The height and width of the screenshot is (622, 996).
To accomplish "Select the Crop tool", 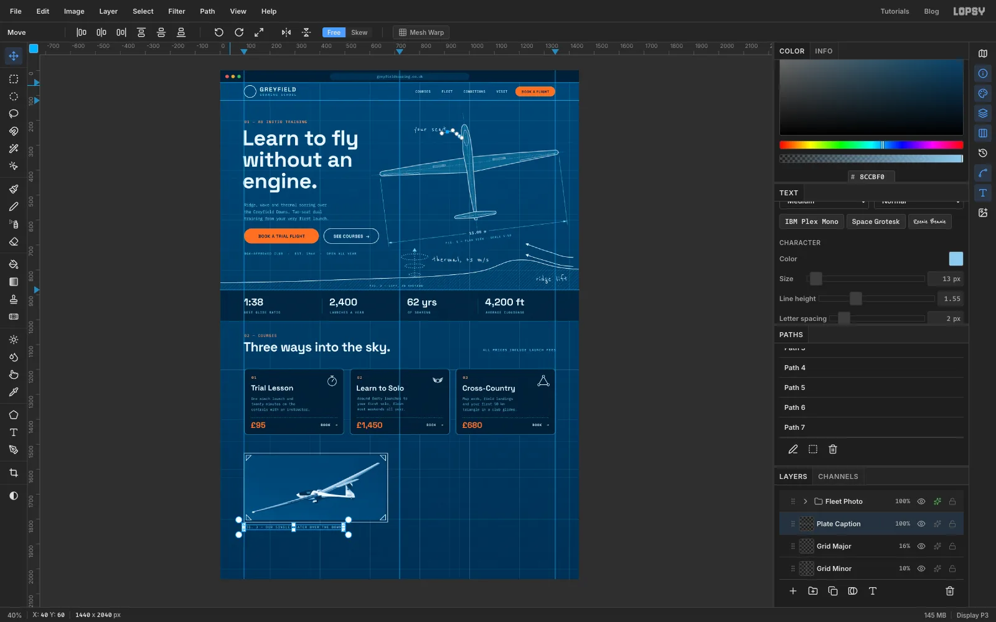I will tap(14, 473).
